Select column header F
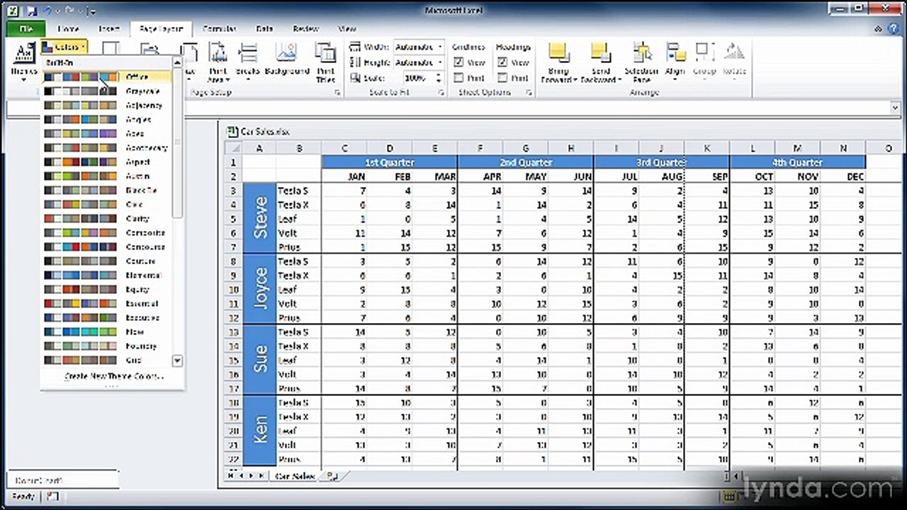The width and height of the screenshot is (907, 510). click(480, 148)
